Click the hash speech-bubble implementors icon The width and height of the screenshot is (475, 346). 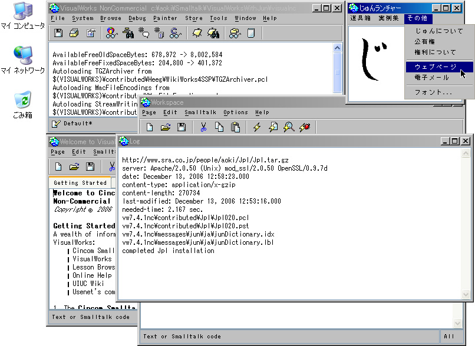(144, 33)
